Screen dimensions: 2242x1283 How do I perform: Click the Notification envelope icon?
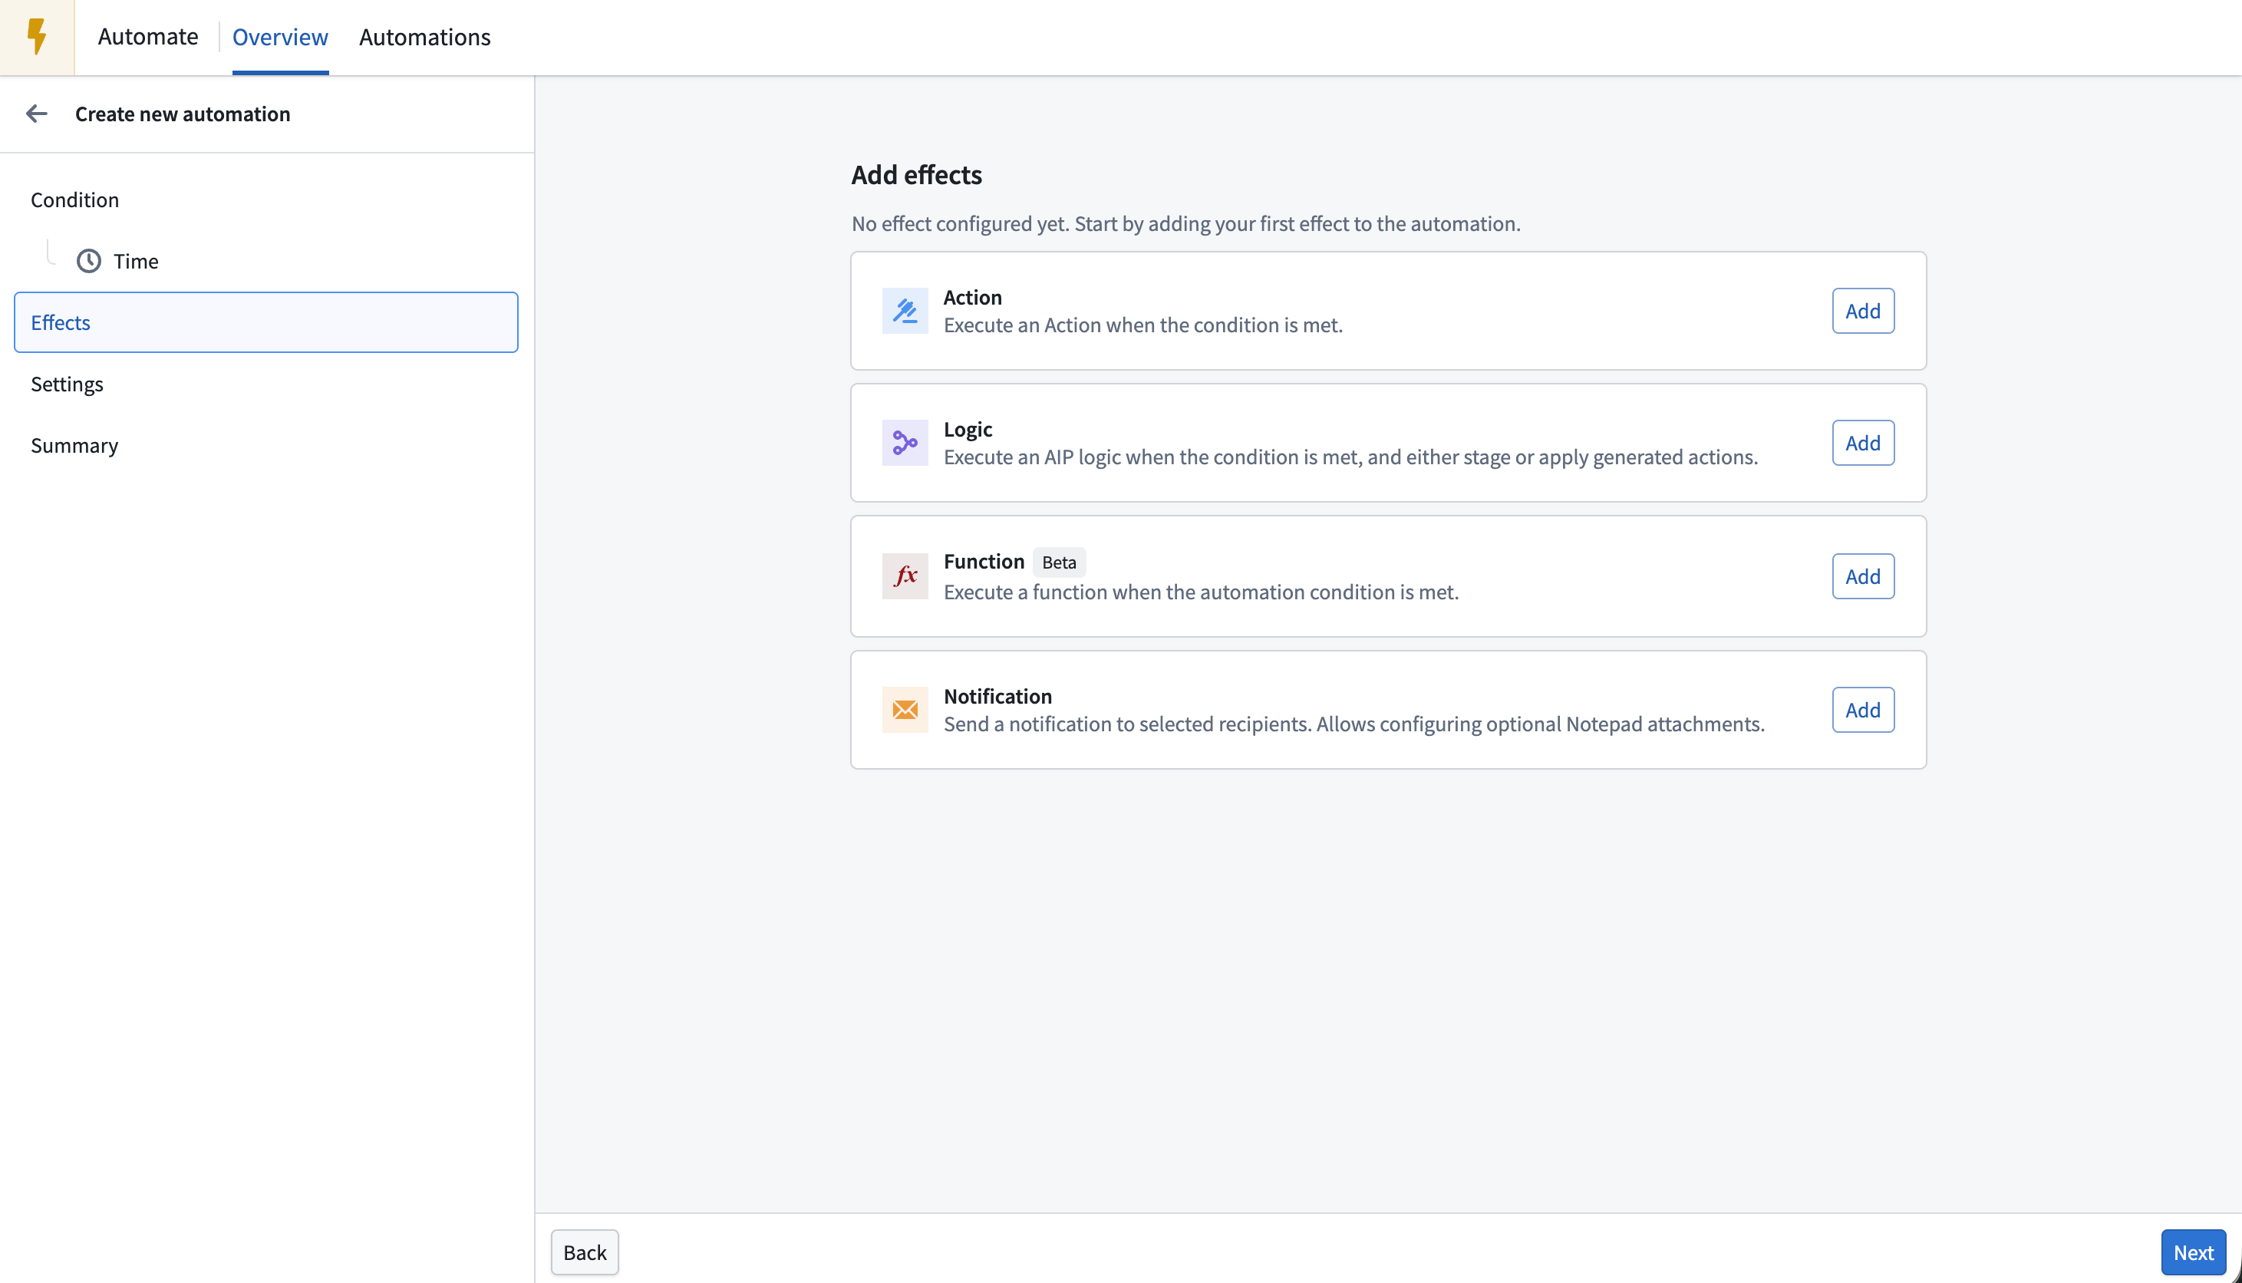pos(905,709)
